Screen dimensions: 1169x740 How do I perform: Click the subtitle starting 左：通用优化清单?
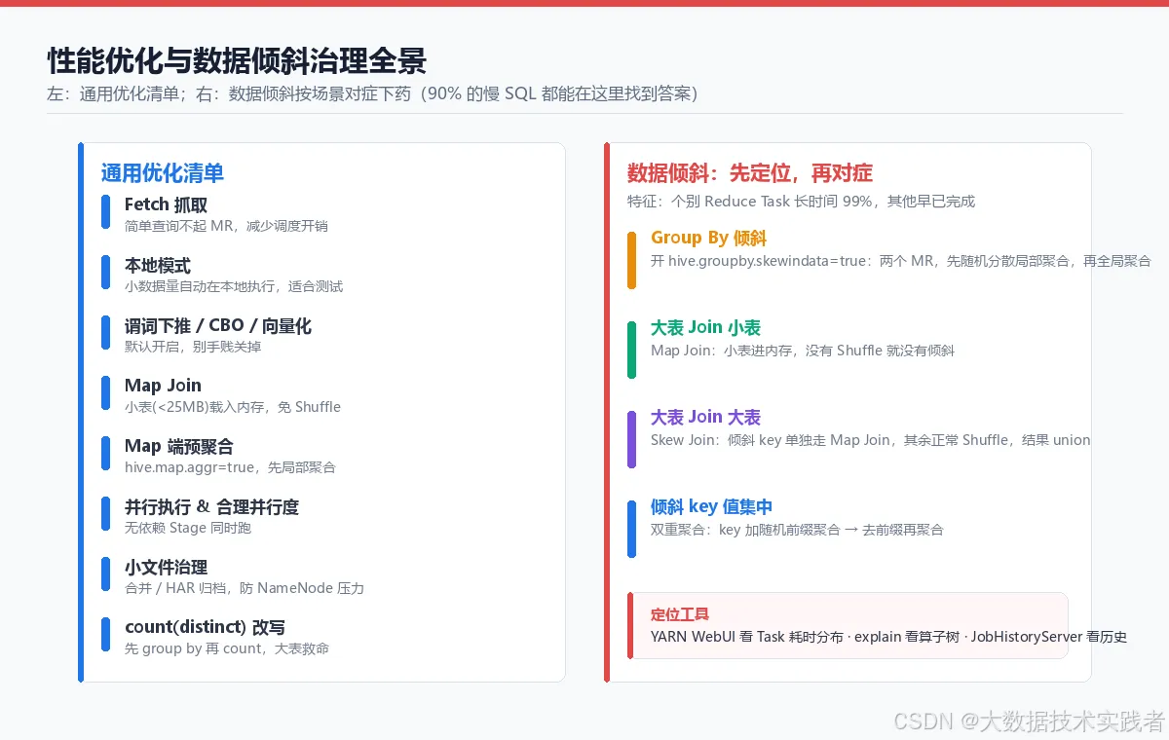click(372, 93)
